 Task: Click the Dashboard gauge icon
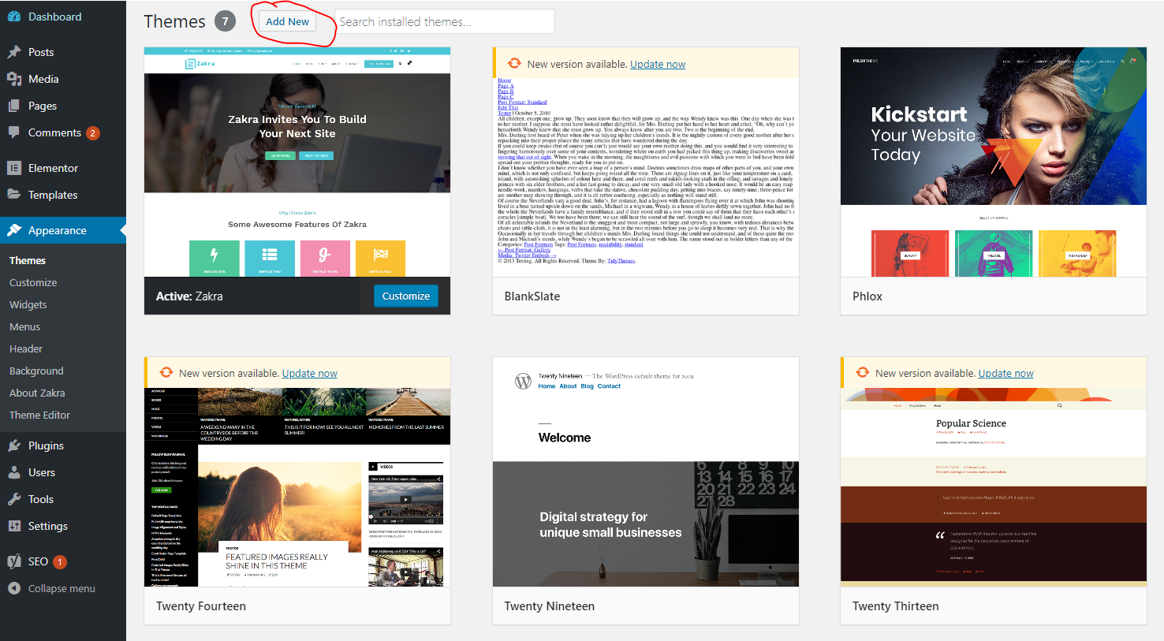(x=14, y=17)
